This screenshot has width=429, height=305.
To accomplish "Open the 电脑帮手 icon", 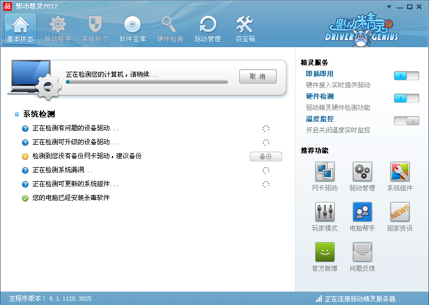I will [363, 212].
